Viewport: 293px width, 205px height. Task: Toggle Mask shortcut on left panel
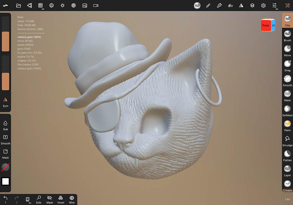tap(5, 154)
